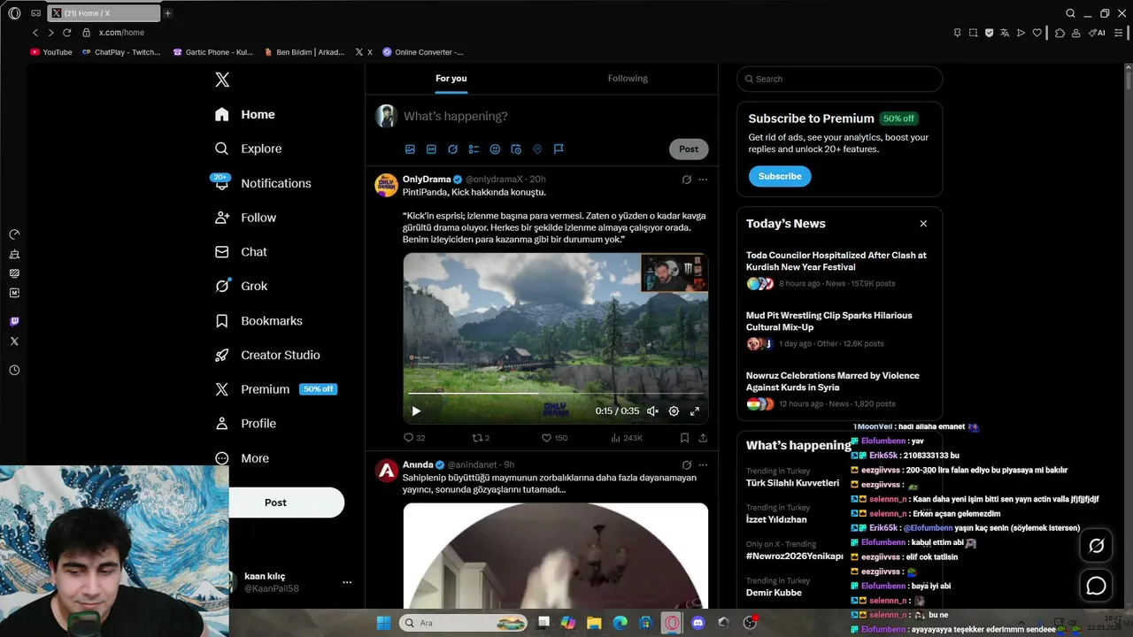Open Explore in the X sidebar
This screenshot has height=637, width=1133.
pyautogui.click(x=249, y=149)
